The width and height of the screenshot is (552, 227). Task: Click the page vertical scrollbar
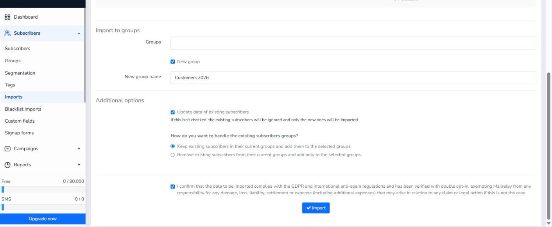pyautogui.click(x=549, y=146)
